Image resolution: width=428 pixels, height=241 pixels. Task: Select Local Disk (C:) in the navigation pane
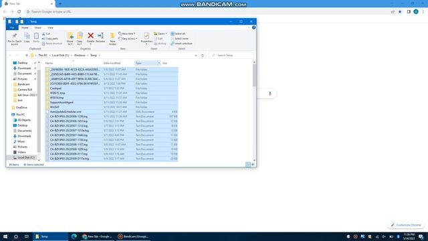coord(26,158)
